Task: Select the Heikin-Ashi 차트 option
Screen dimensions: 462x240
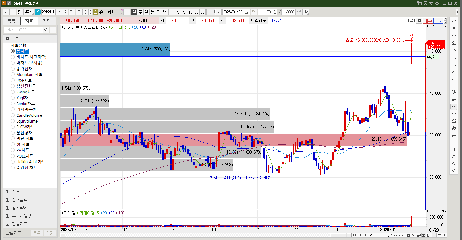Action: pyautogui.click(x=13, y=162)
